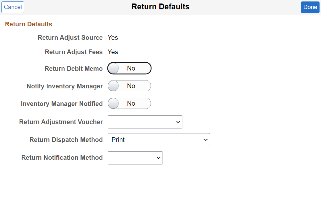Viewport: 321px width, 199px height.
Task: Click the Return Adjustment Voucher dropdown arrow
Action: [x=178, y=122]
